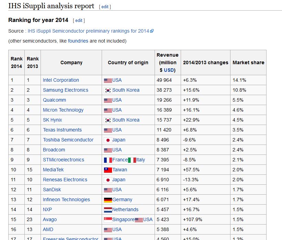Image resolution: width=282 pixels, height=240 pixels.
Task: Open the Renesas Electronics link
Action: [x=65, y=180]
